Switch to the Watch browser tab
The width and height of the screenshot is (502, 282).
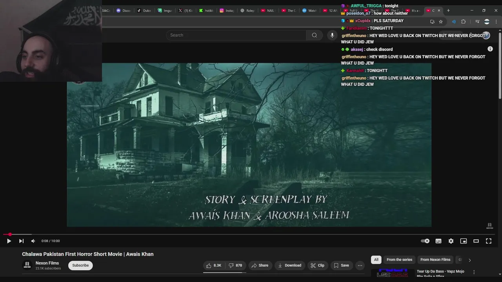[310, 11]
